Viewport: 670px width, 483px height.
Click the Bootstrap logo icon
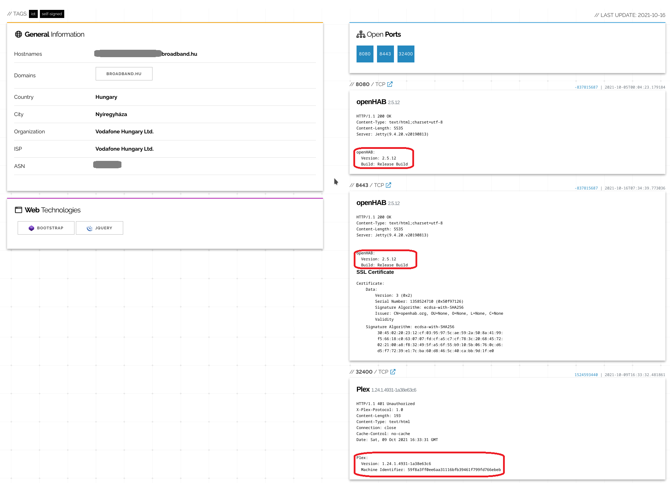[31, 228]
